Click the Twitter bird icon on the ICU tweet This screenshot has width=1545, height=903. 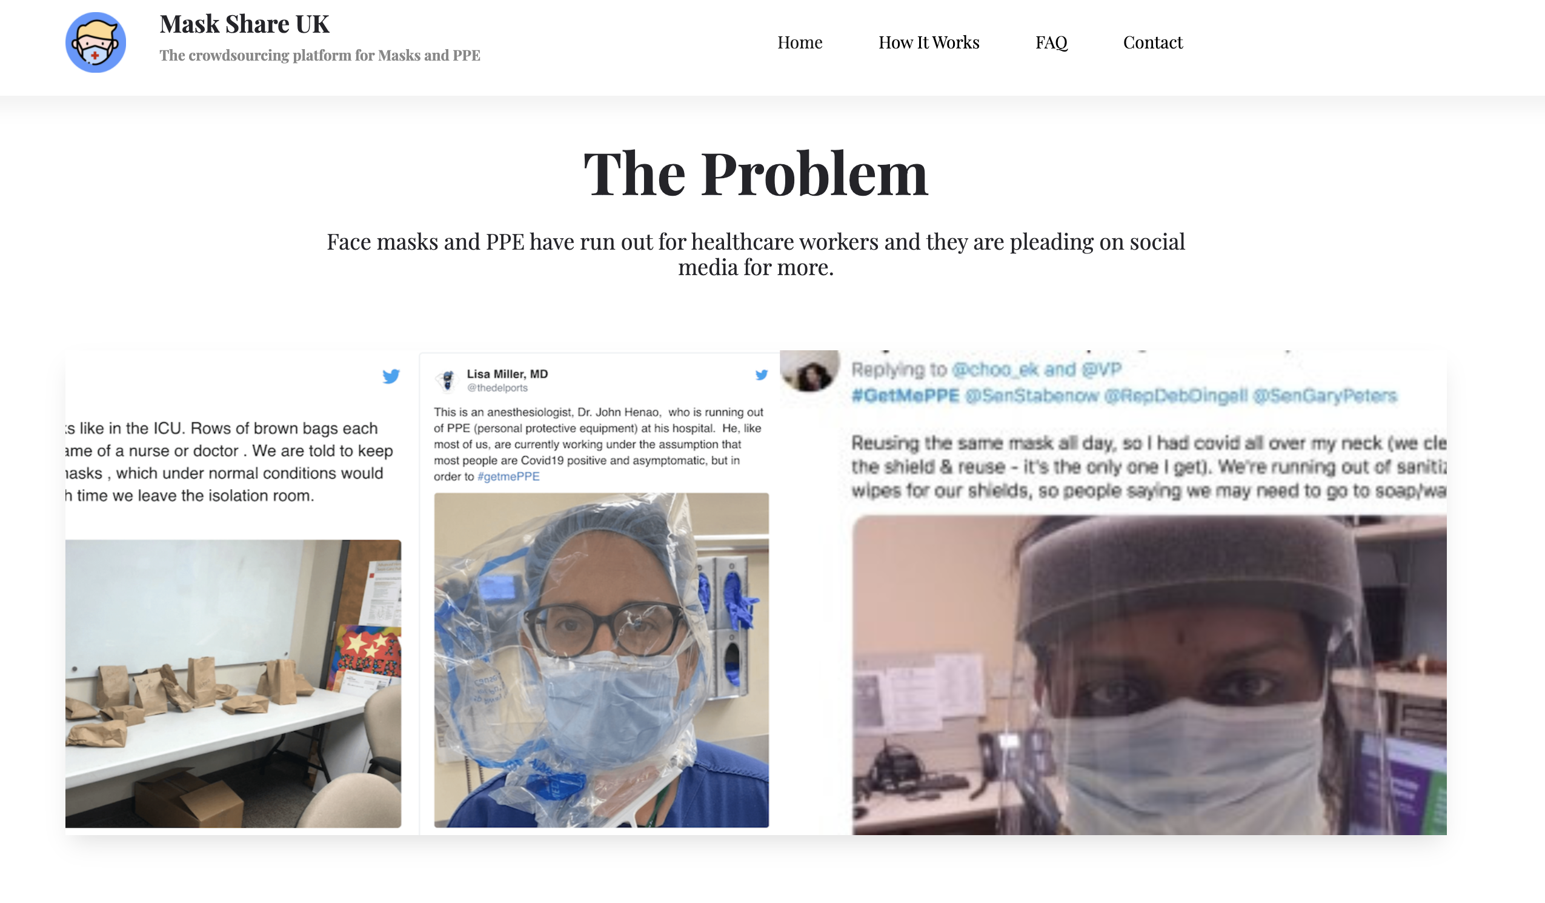(391, 376)
